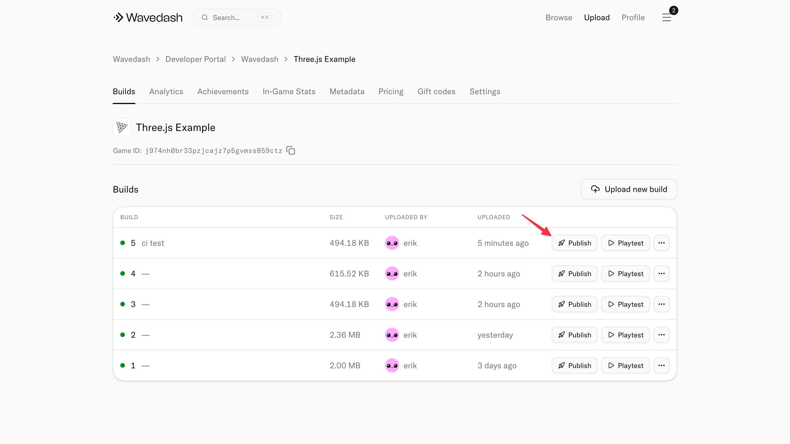This screenshot has height=444, width=790.
Task: Switch to the Gift codes tab
Action: click(x=436, y=92)
